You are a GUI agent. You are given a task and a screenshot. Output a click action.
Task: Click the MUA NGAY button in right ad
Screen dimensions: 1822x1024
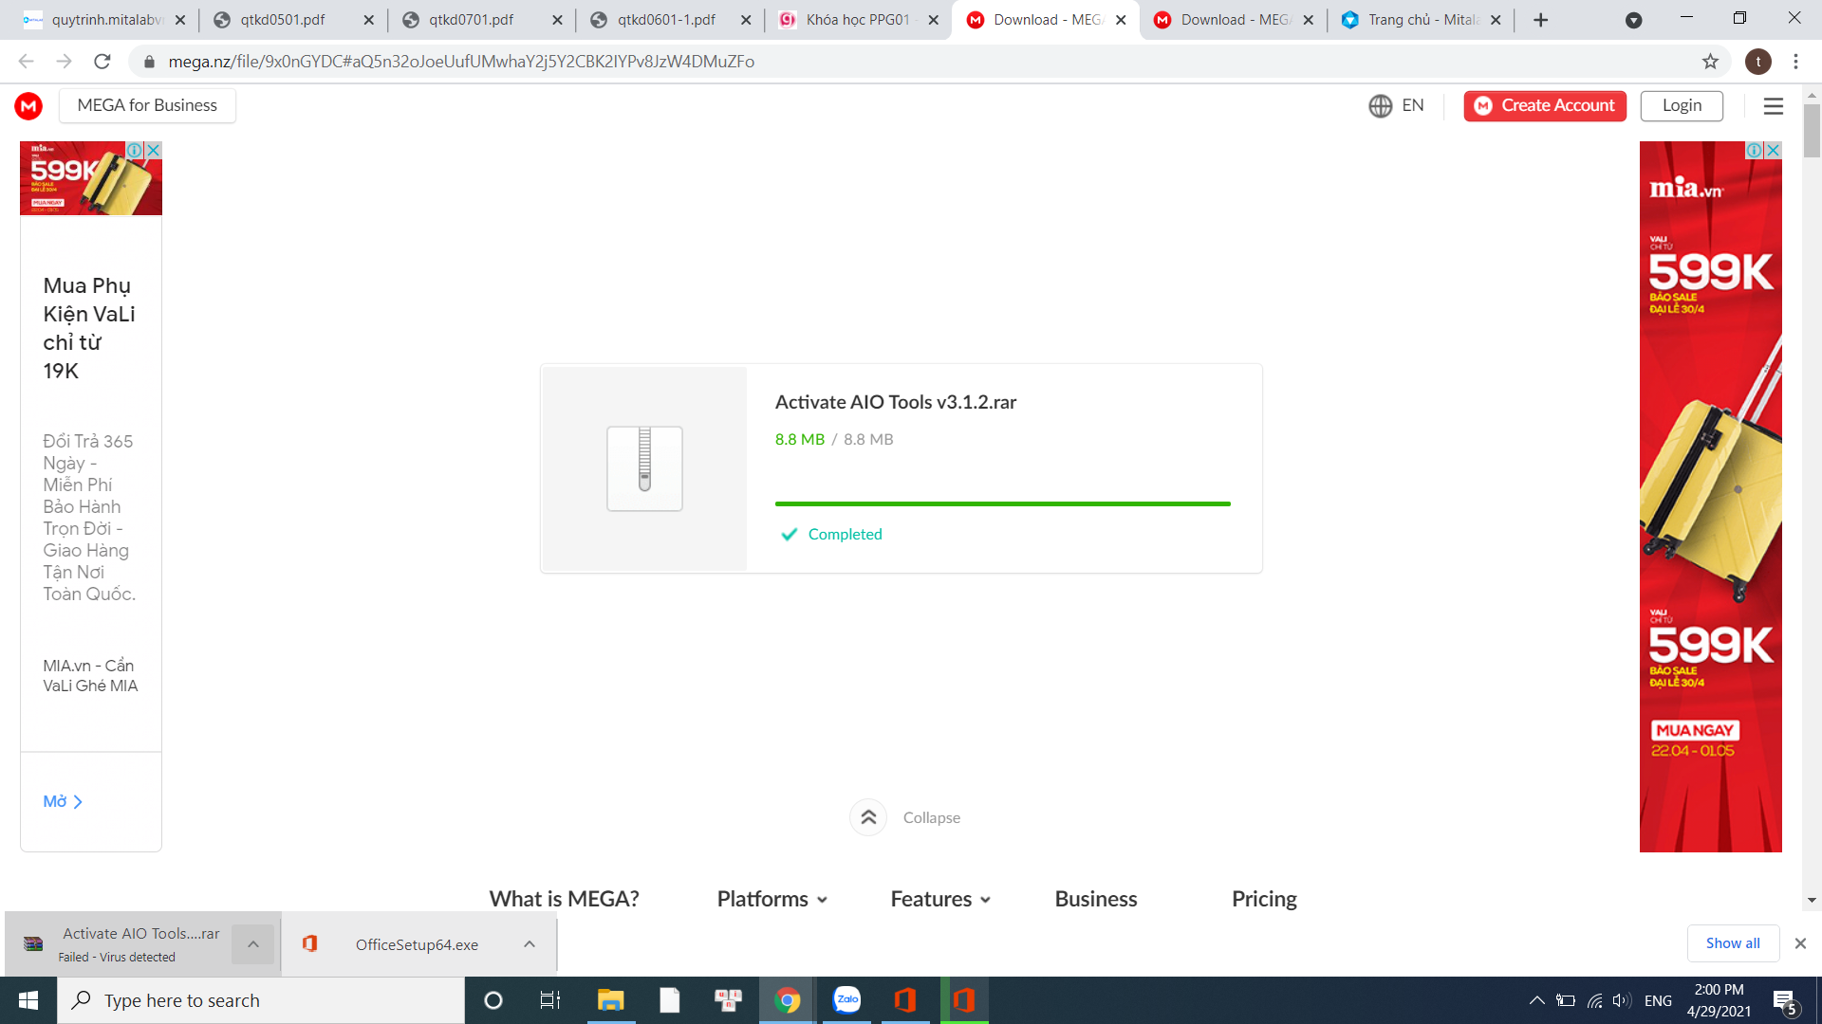coord(1694,730)
